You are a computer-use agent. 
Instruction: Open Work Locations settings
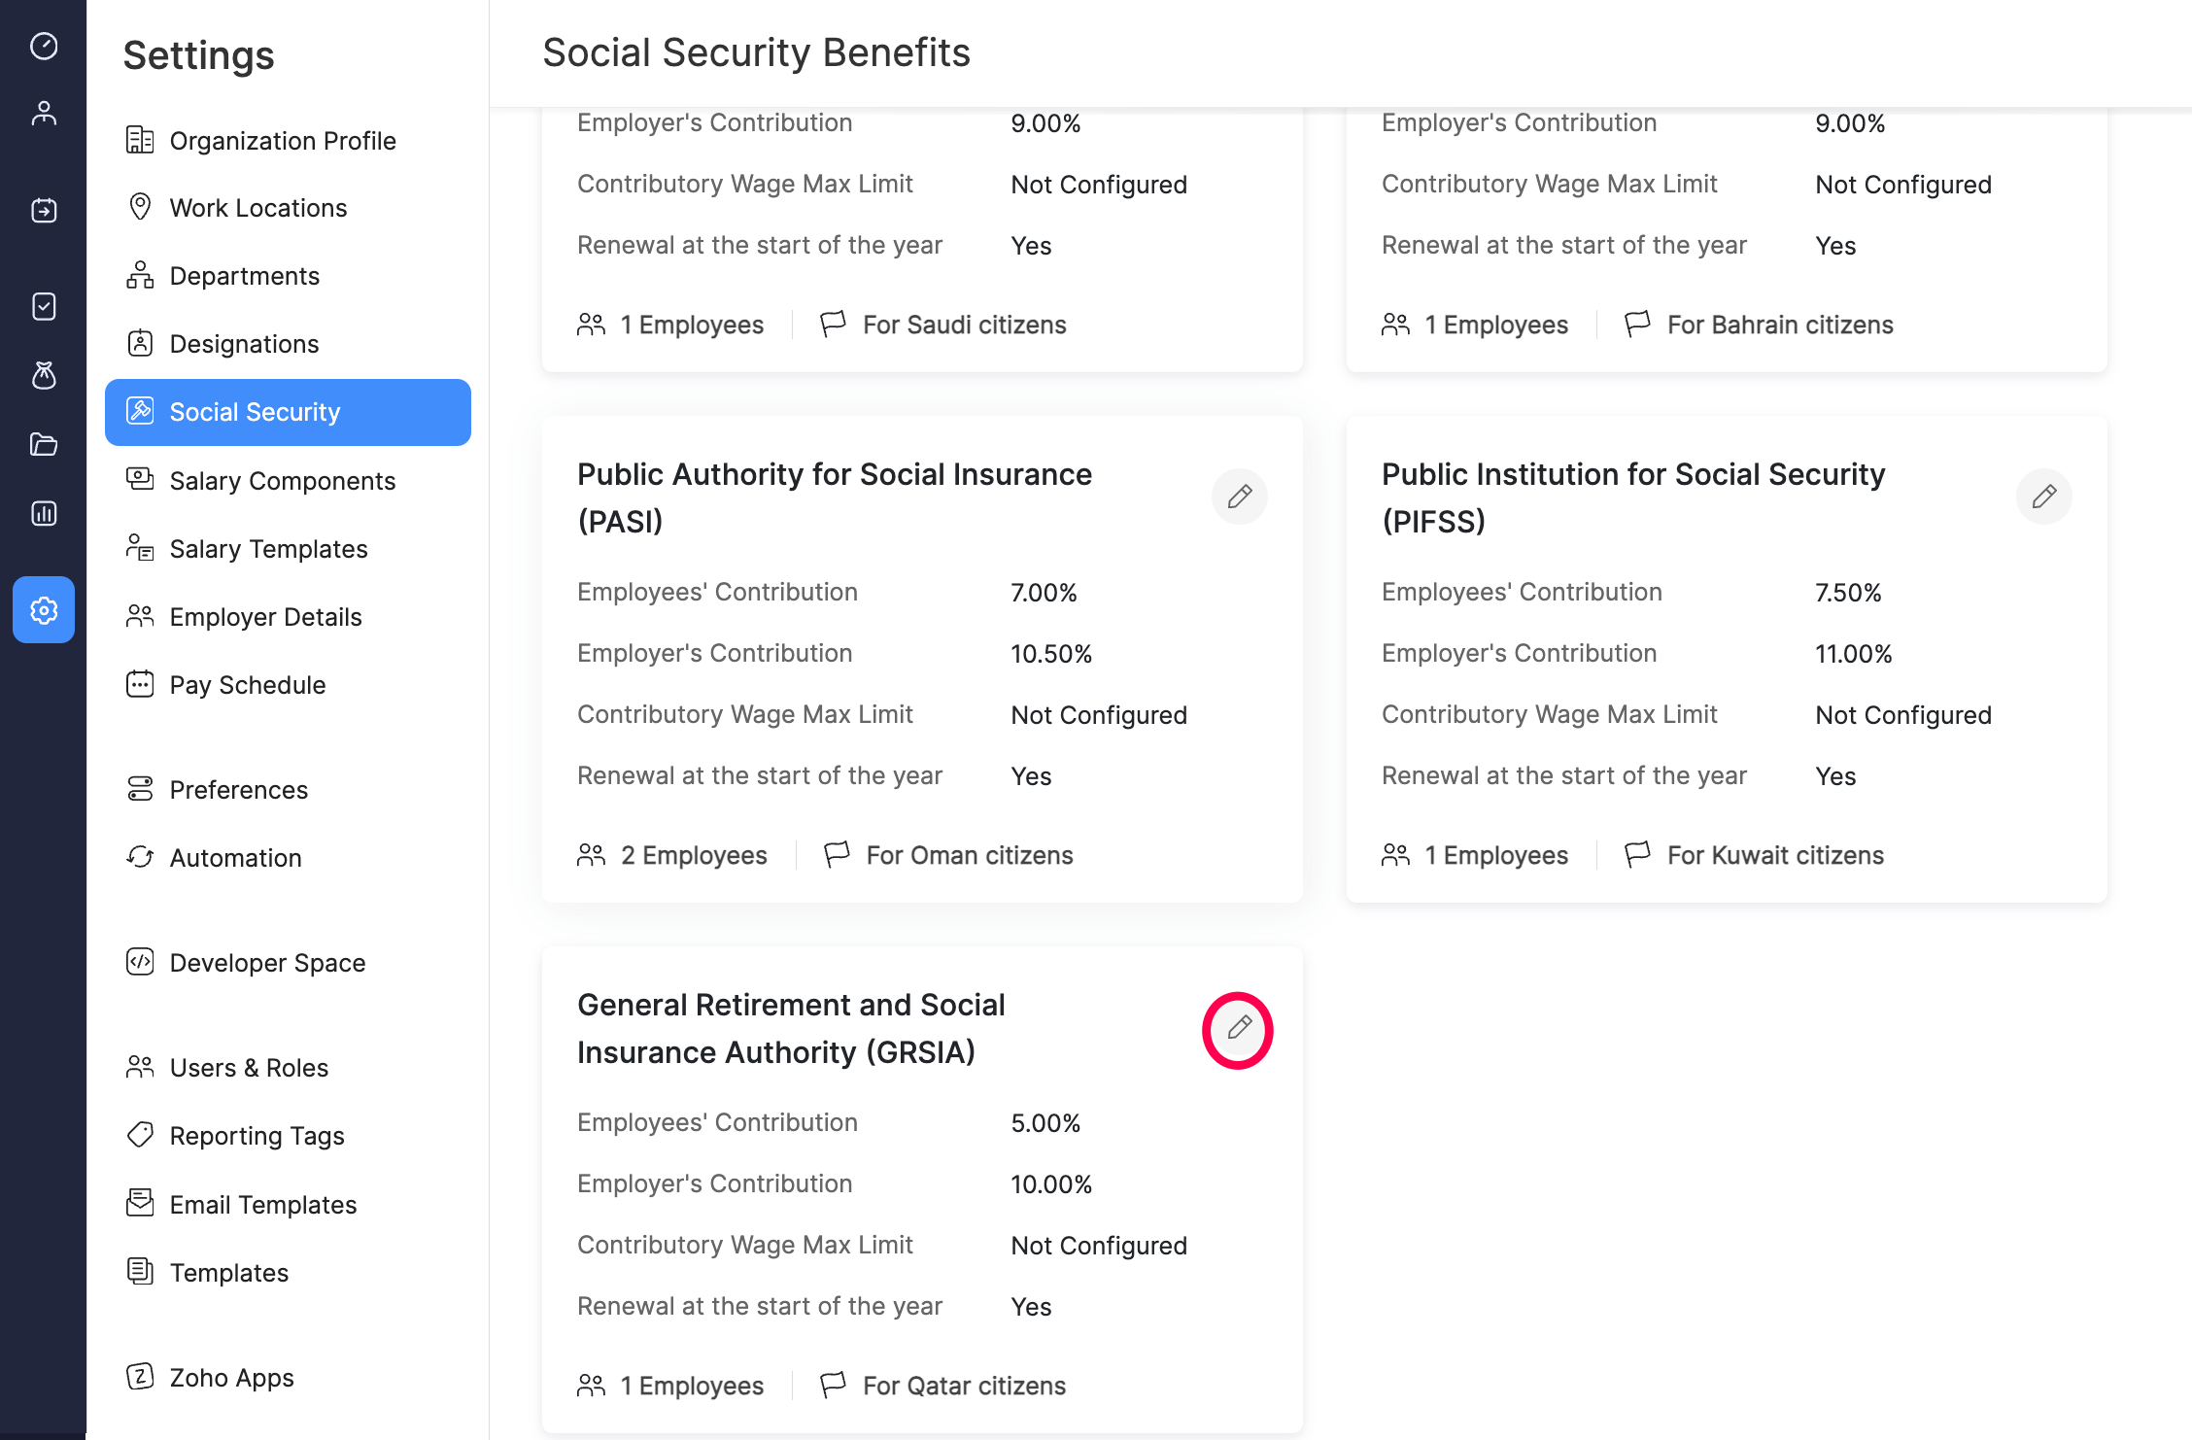tap(257, 207)
